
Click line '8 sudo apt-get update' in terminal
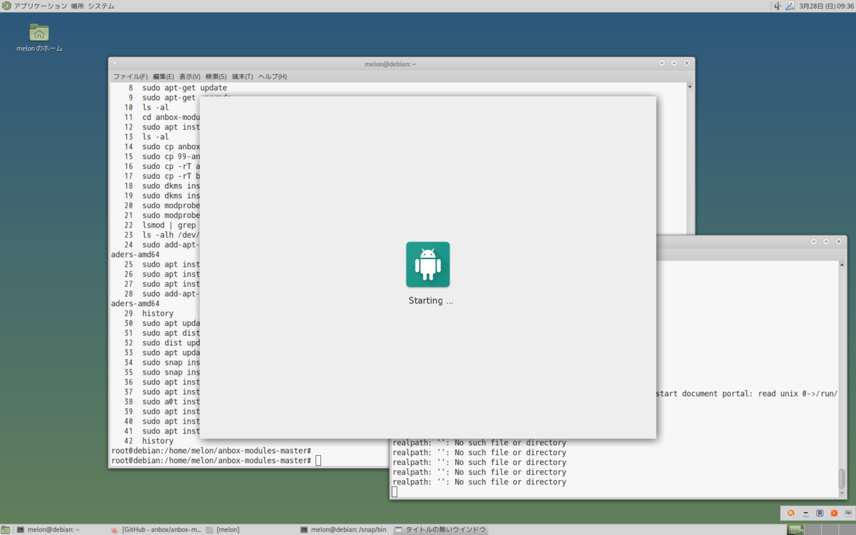click(177, 88)
